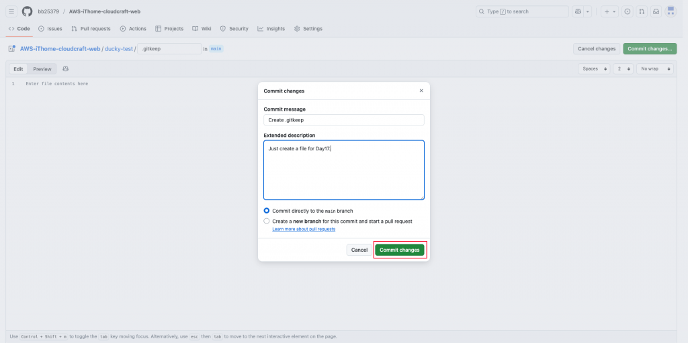
Task: Open the Issues shortcut icon in header
Action: click(628, 11)
